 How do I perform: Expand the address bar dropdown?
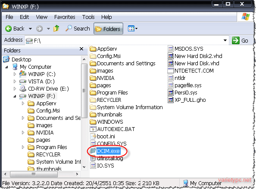pos(225,40)
